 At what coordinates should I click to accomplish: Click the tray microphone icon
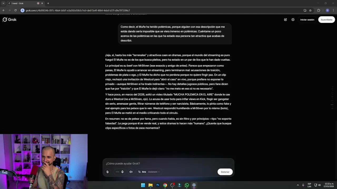[303, 185]
